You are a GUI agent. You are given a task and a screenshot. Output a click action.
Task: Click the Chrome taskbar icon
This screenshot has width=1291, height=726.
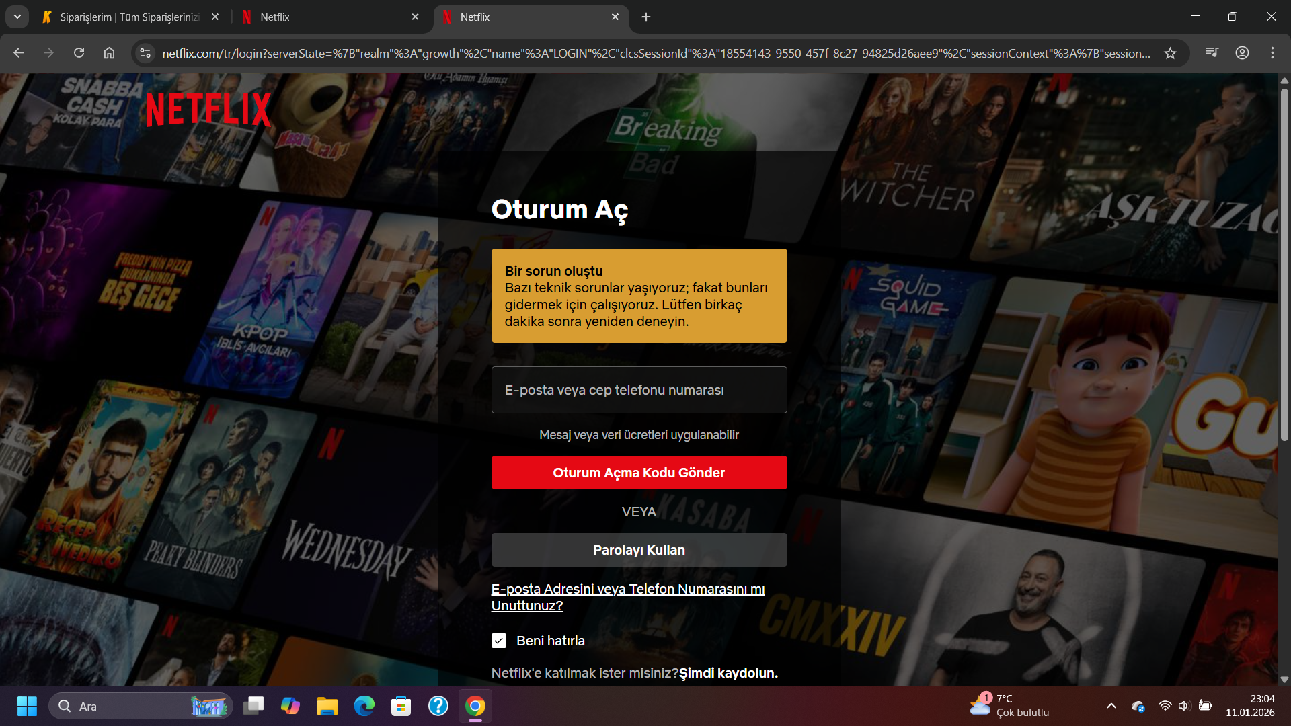475,706
